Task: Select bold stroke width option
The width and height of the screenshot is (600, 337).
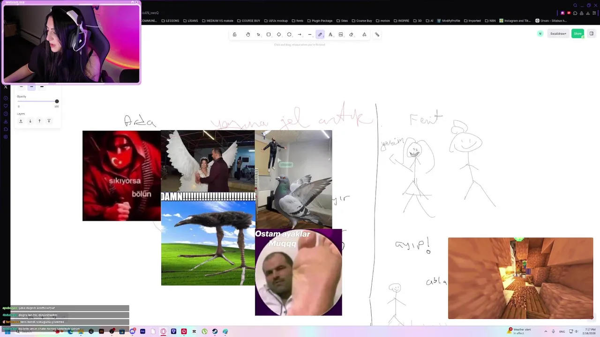Action: (31, 87)
